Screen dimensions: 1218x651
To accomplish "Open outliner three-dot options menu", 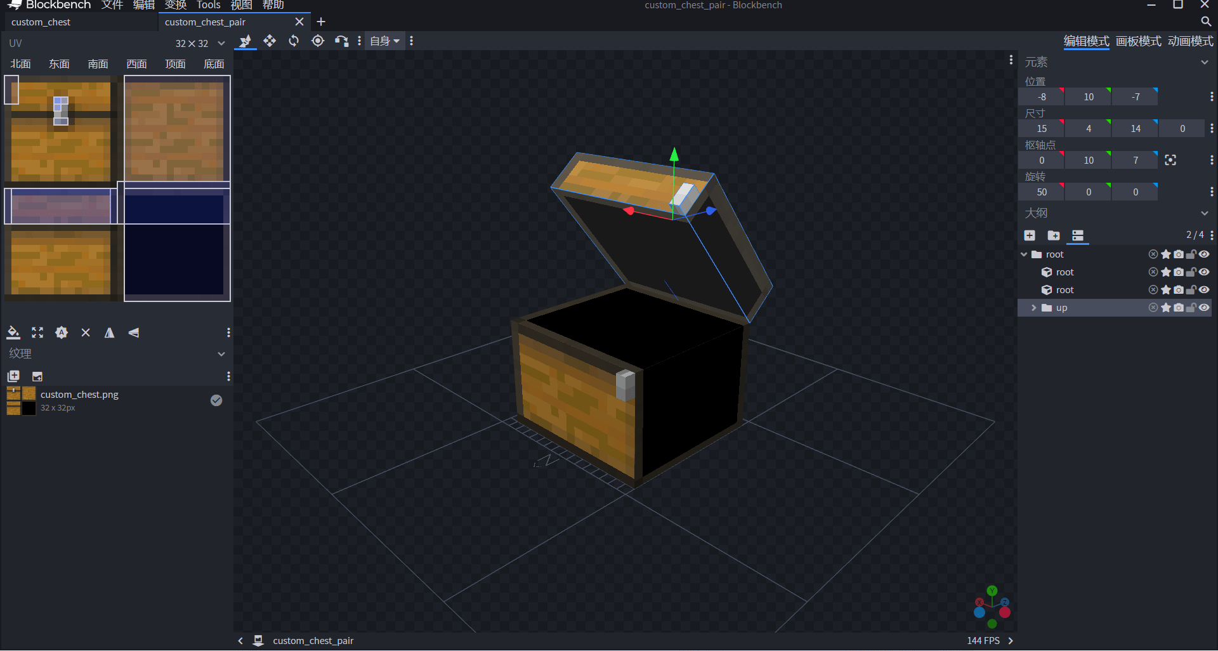I will pos(1212,235).
